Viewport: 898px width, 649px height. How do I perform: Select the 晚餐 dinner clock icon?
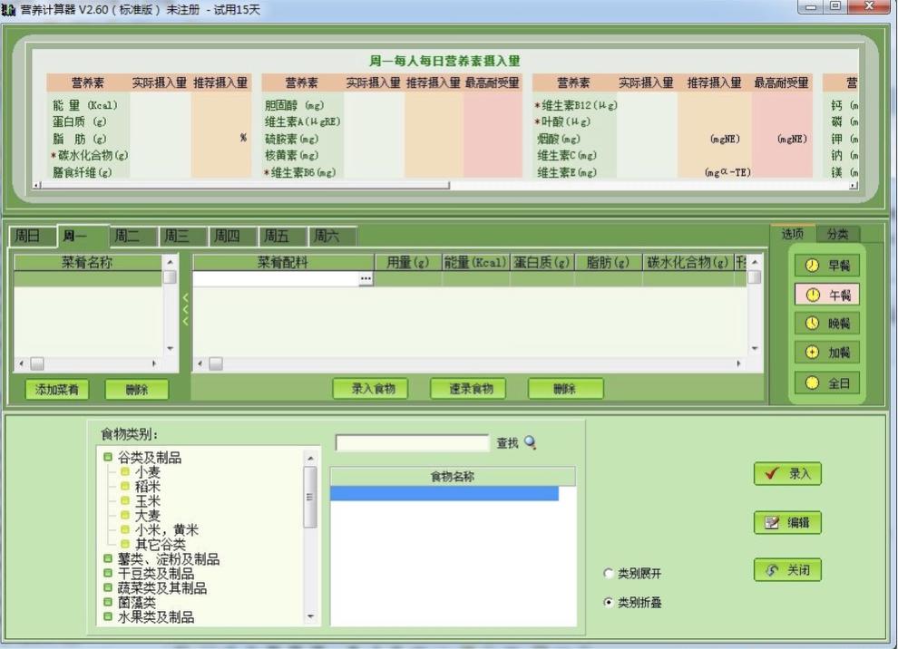point(812,324)
